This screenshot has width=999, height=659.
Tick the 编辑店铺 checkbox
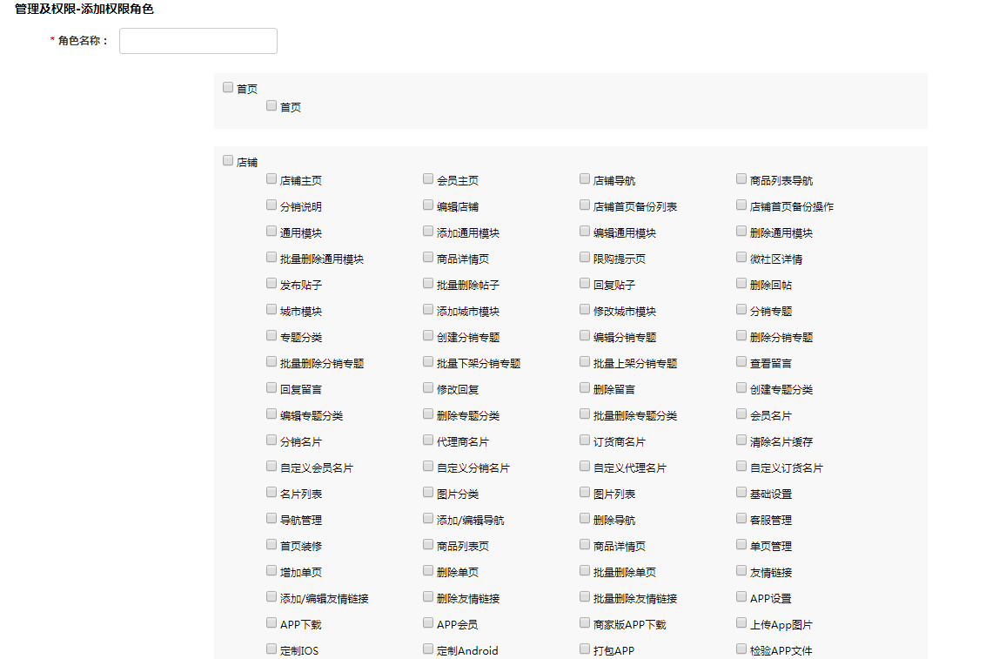click(428, 205)
